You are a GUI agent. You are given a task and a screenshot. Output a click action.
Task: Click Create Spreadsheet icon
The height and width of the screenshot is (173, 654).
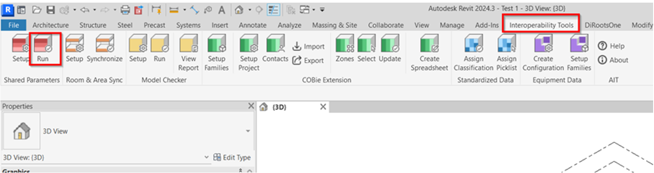pos(429,53)
